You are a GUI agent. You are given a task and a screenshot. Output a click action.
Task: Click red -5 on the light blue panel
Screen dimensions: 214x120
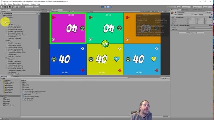tap(156, 70)
